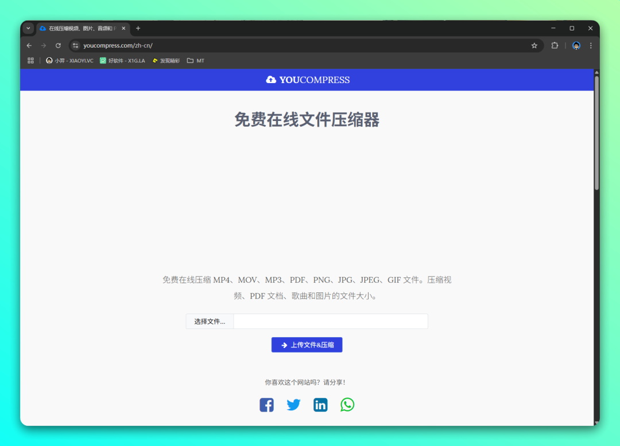
Task: Click the text 你喜欢这个网站吗？请分享！
Action: pyautogui.click(x=307, y=382)
